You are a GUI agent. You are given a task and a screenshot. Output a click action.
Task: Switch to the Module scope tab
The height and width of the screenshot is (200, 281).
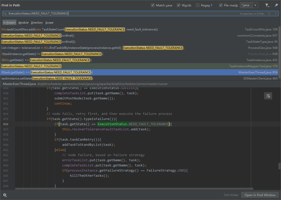pos(23,23)
